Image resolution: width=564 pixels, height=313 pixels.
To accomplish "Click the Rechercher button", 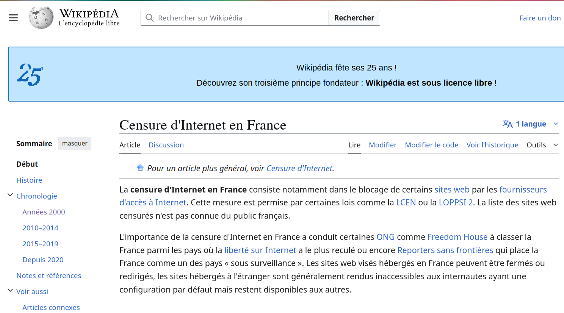I will pos(354,17).
